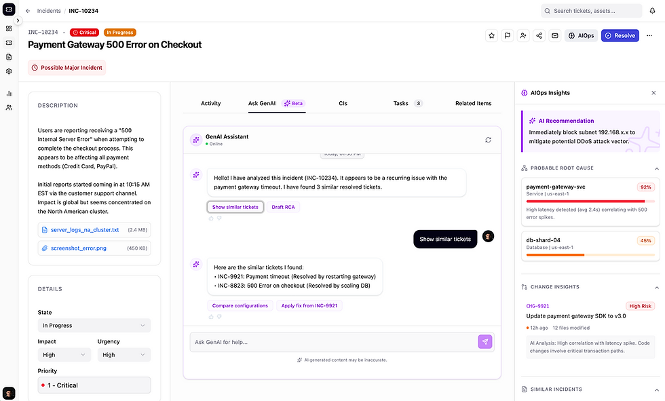Screen dimensions: 665x401
Task: Thumbs down the similar tickets reply
Action: 219,317
